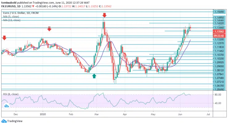Viewport: 228px width, 125px height.
Task: Click the Jun label on time axis
Action: [180, 114]
